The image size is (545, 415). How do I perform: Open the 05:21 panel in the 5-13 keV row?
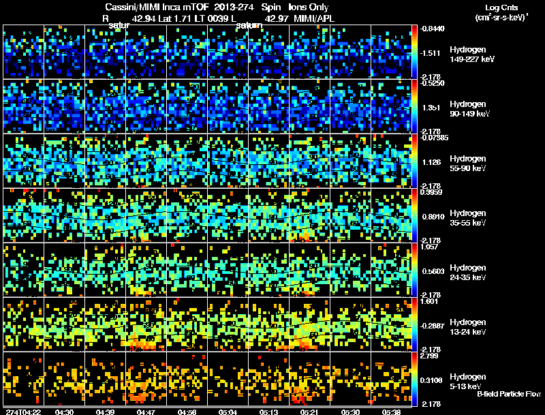click(310, 379)
